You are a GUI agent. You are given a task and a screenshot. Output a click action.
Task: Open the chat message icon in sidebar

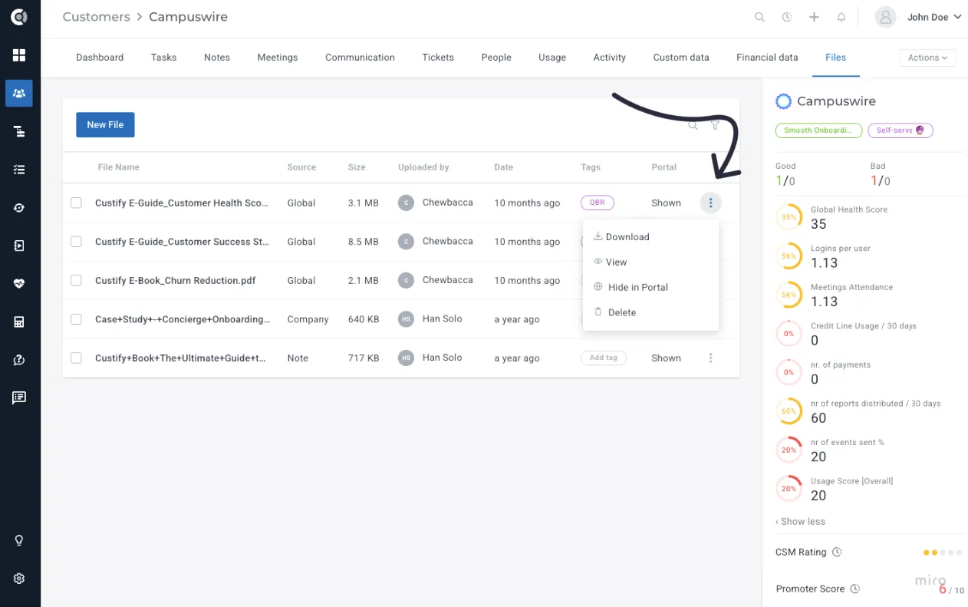click(19, 398)
